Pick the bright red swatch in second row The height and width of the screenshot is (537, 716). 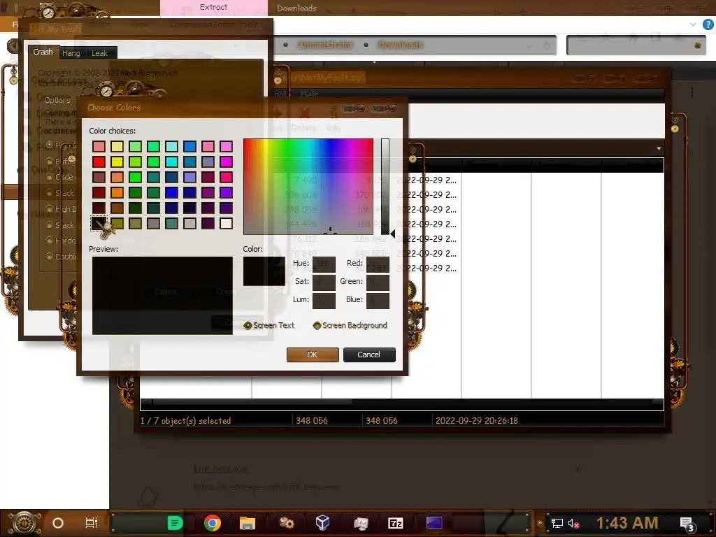99,162
